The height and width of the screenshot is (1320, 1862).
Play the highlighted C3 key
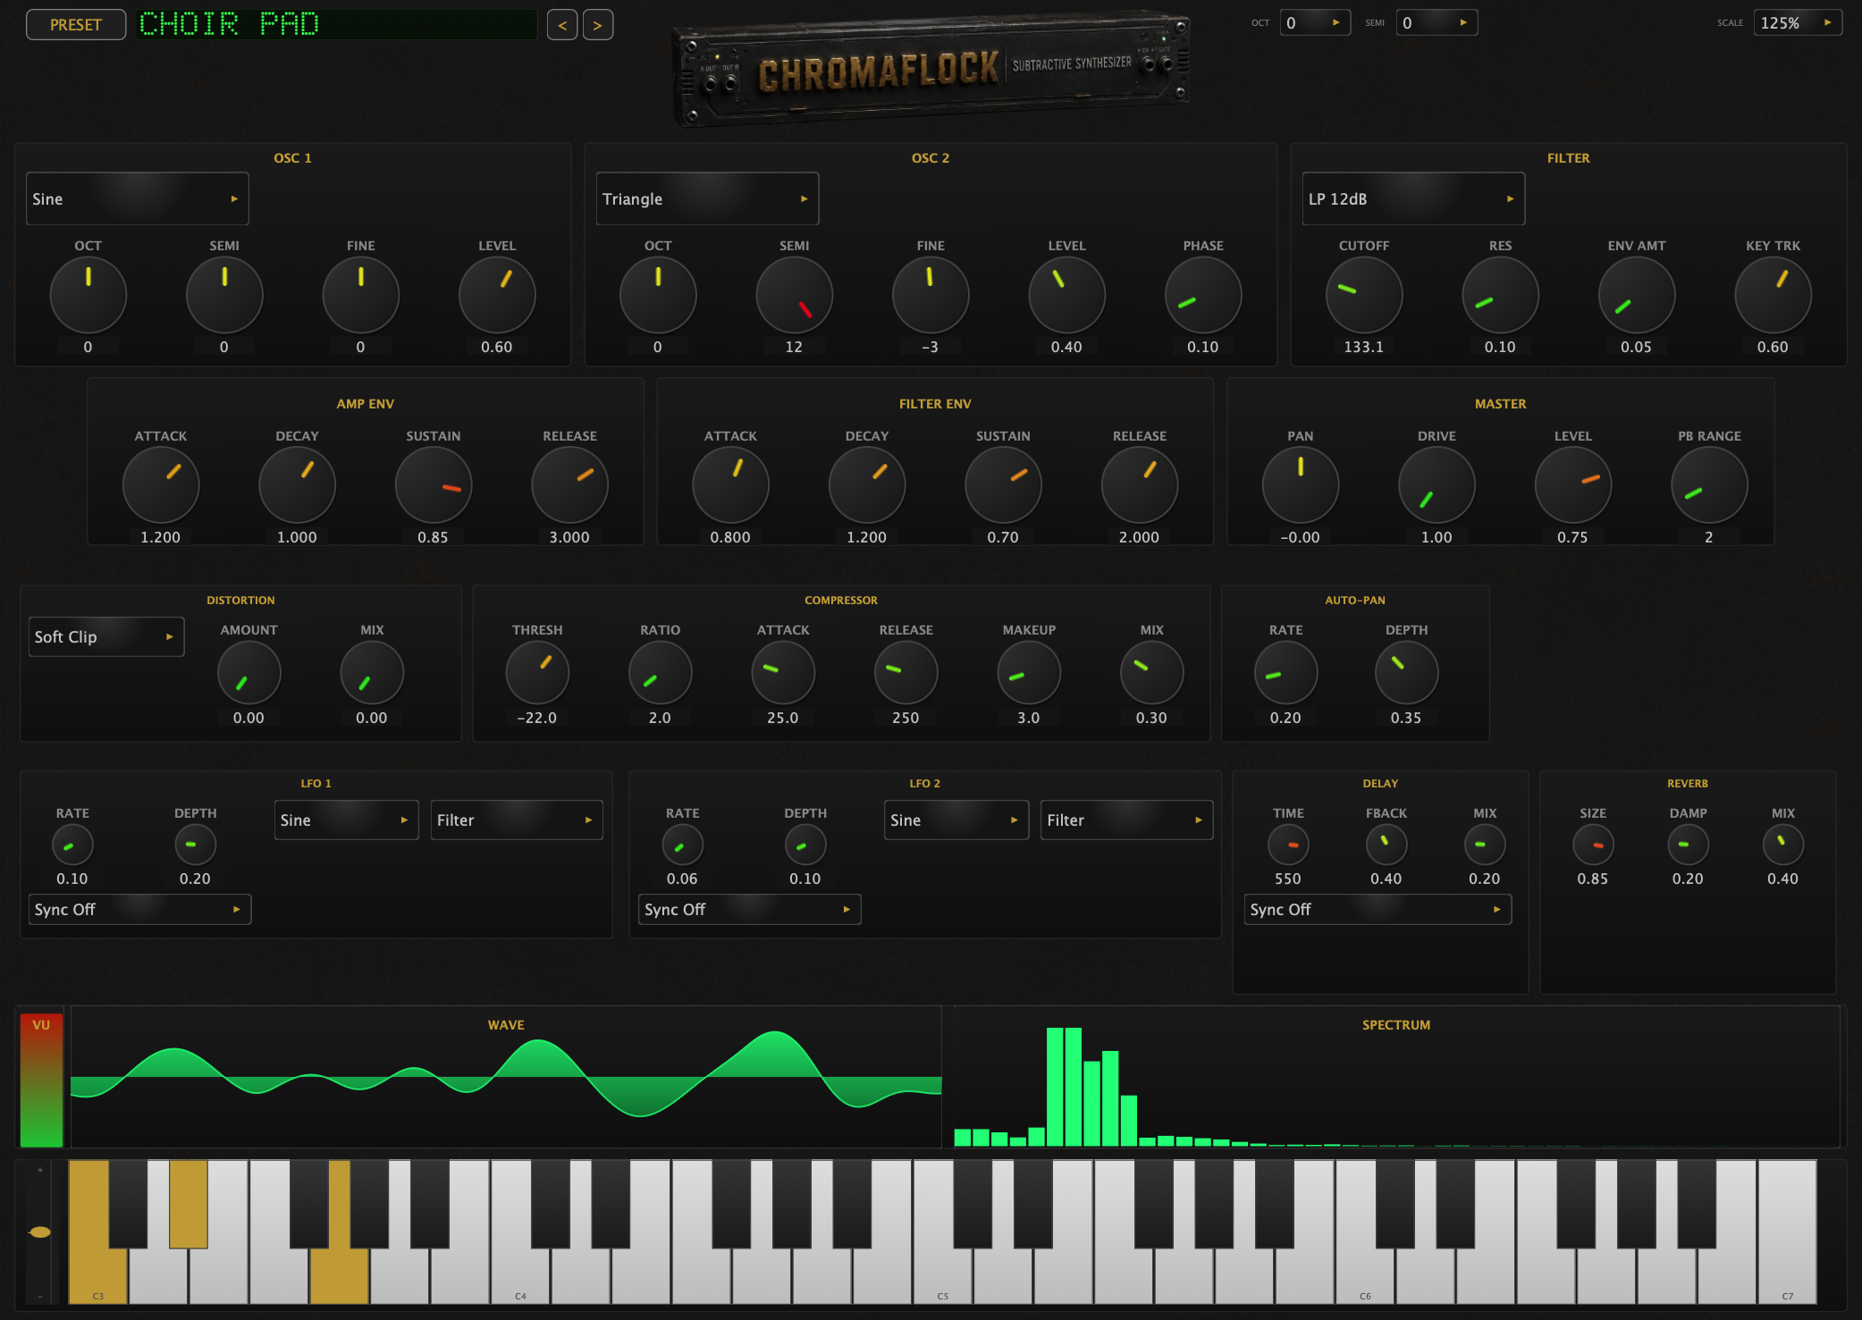coord(97,1275)
